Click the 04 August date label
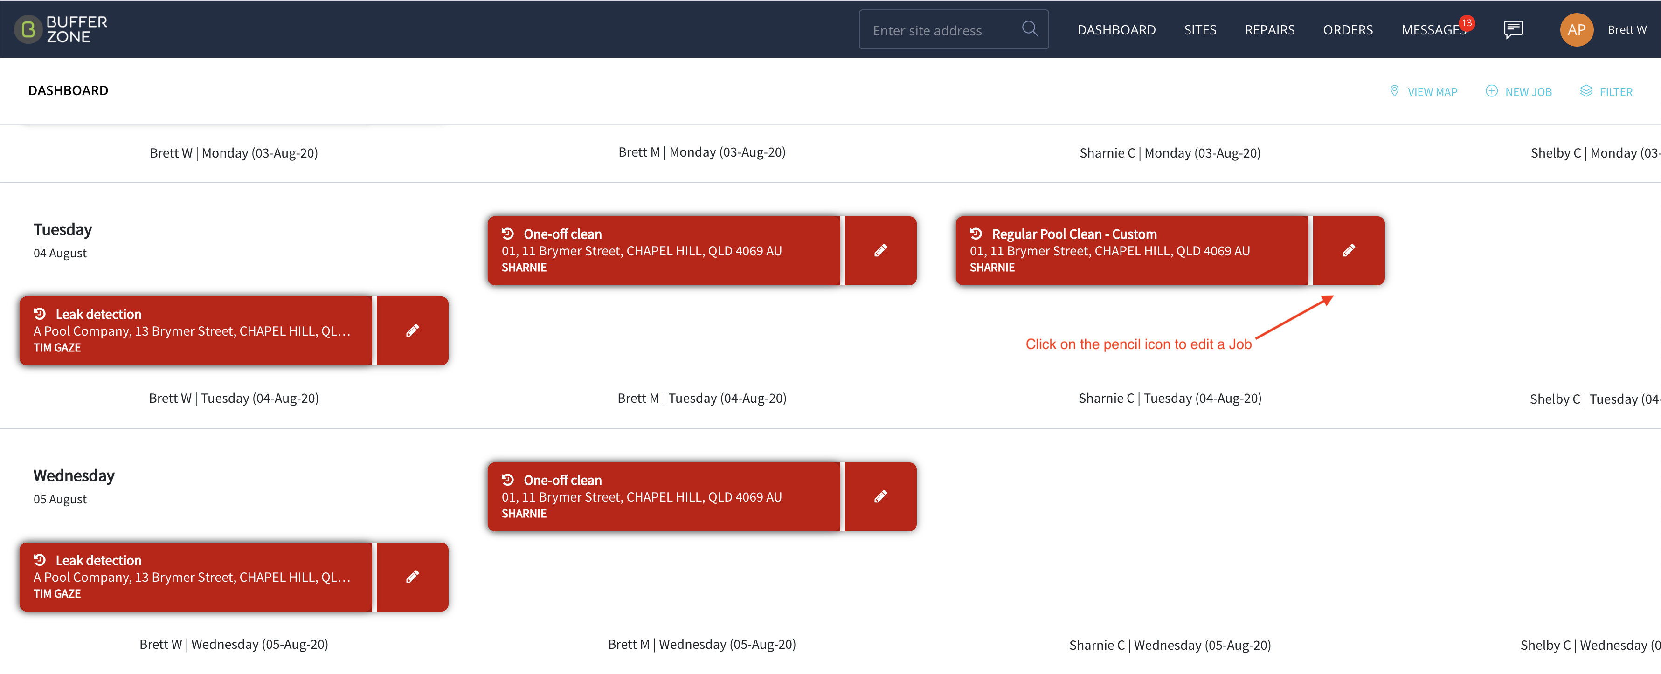Screen dimensions: 1661x674 [60, 253]
